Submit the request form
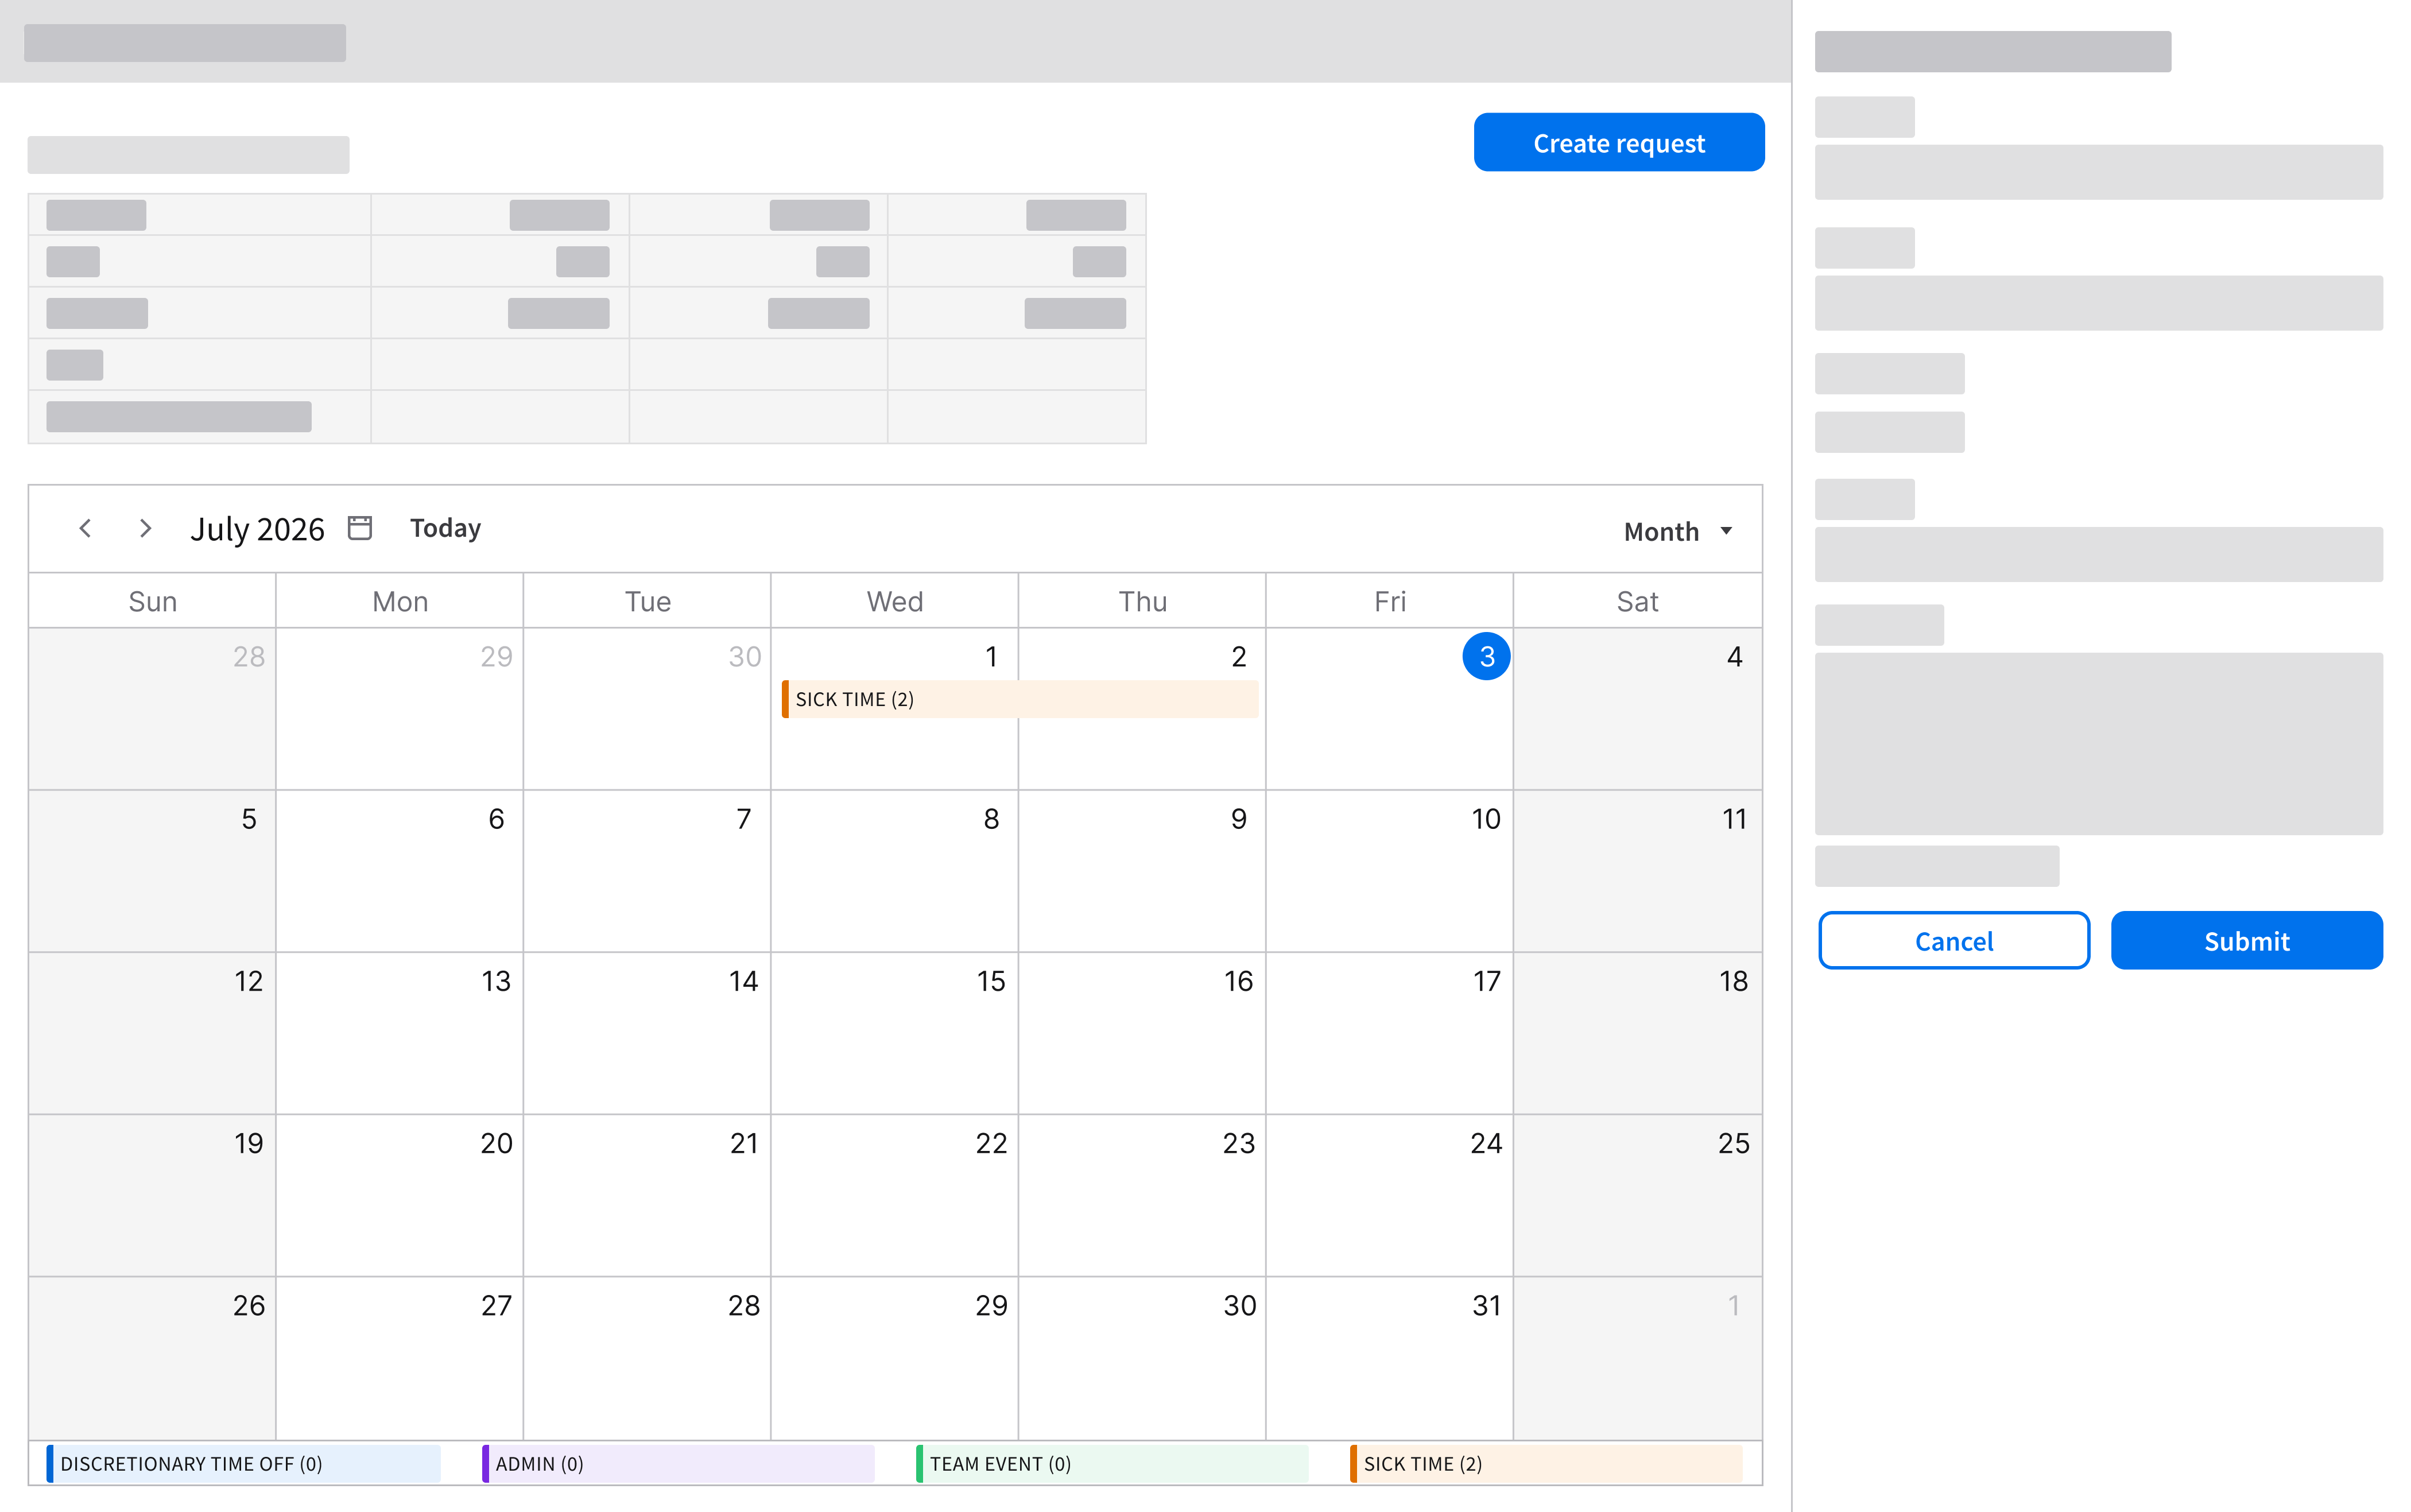 (x=2246, y=940)
